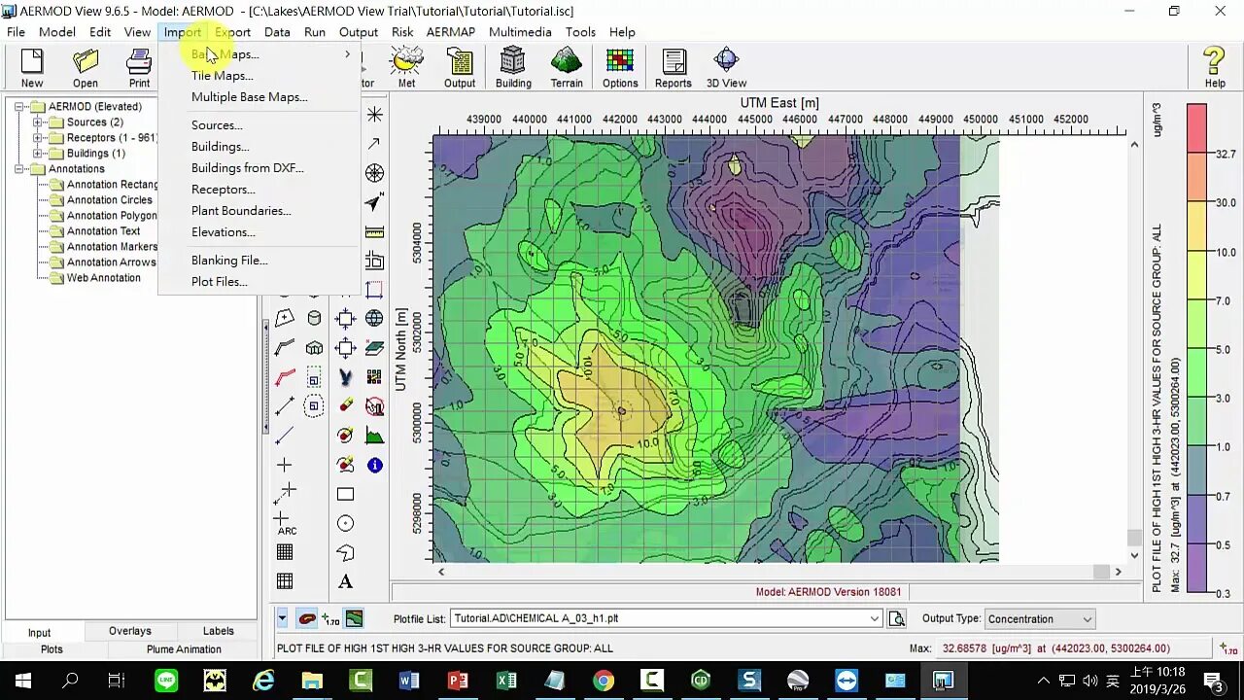Launch the 3D View icon
Image resolution: width=1244 pixels, height=700 pixels.
tap(726, 67)
